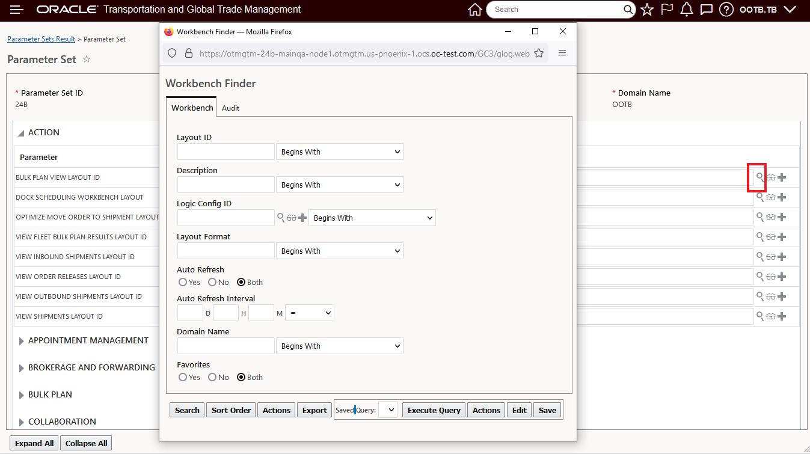Screen dimensions: 810x454
Task: Click the Sort Order button
Action: (x=231, y=410)
